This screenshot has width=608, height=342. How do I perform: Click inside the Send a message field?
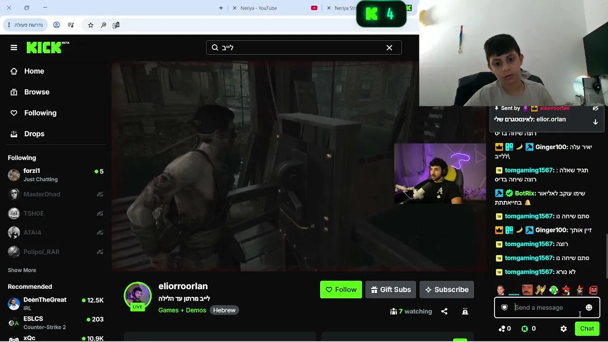546,307
